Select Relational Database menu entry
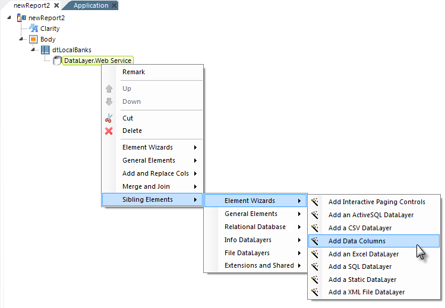 click(255, 227)
